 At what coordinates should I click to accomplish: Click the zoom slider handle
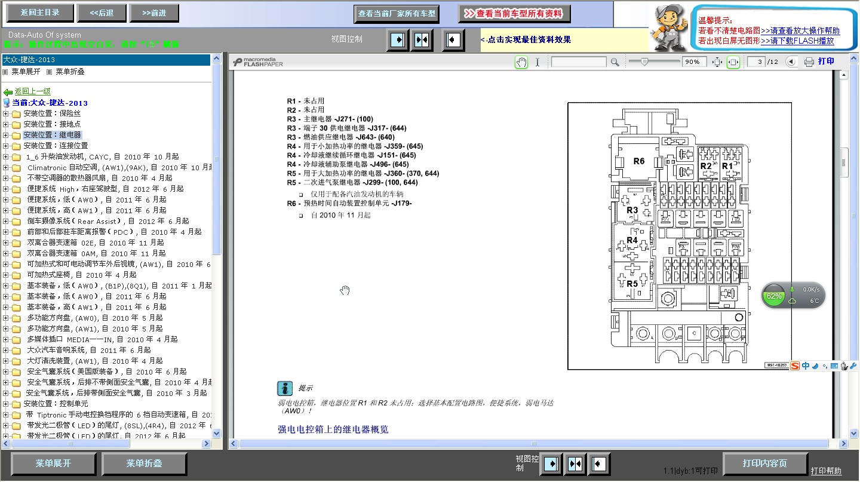[644, 62]
